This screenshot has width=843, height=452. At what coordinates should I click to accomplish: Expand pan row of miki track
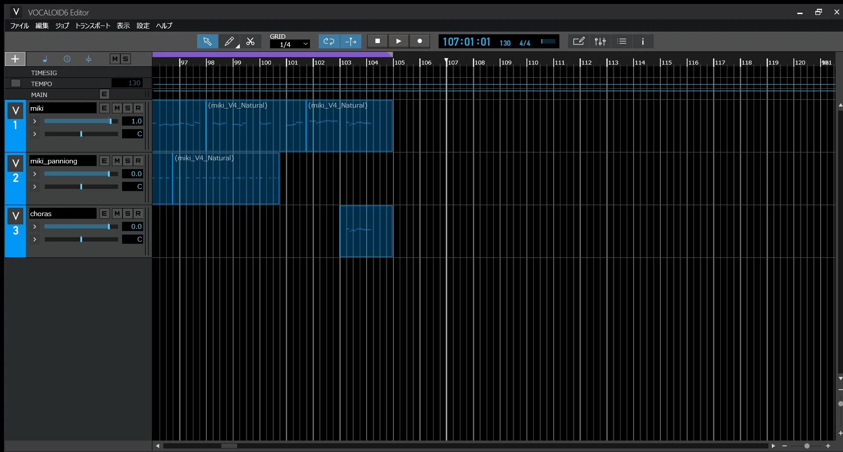point(35,134)
